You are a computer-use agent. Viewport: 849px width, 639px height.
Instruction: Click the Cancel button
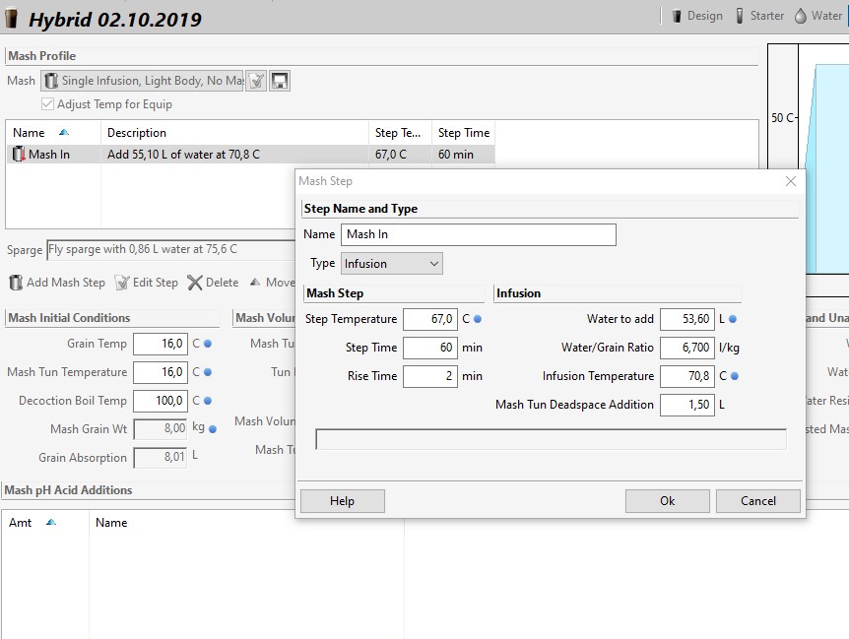pos(758,501)
